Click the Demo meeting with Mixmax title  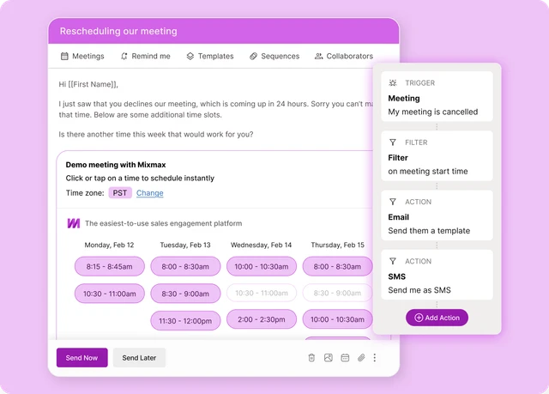pyautogui.click(x=116, y=165)
